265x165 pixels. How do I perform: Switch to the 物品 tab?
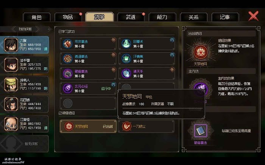click(68, 17)
